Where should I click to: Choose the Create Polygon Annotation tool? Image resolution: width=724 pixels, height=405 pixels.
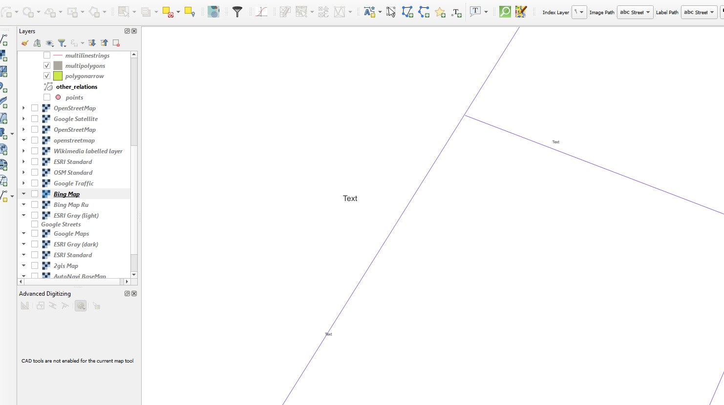tap(407, 12)
